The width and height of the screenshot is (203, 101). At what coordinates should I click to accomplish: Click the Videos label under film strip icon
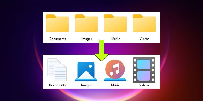pyautogui.click(x=144, y=85)
